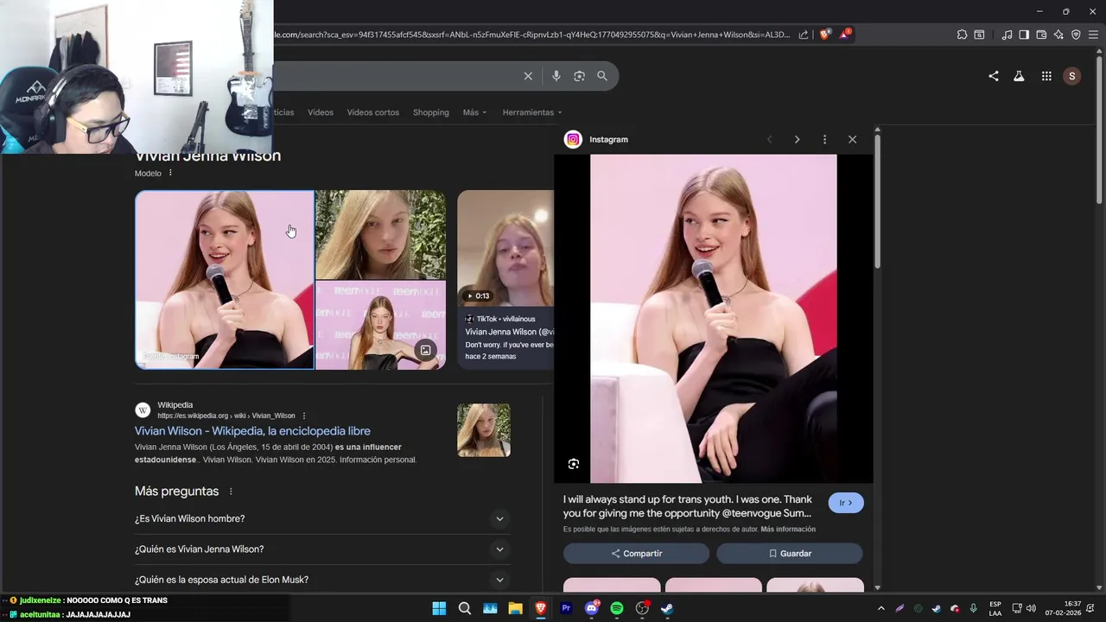Expand ¿Quién es Vivian Jenna Wilson?
The image size is (1106, 622).
[321, 549]
